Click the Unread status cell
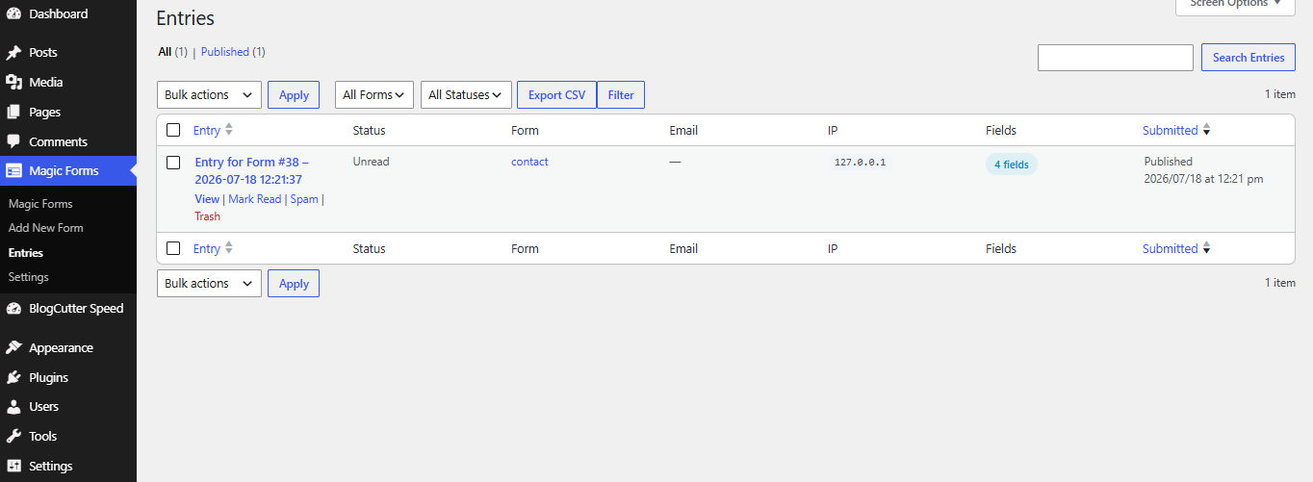Viewport: 1313px width, 482px height. point(371,162)
